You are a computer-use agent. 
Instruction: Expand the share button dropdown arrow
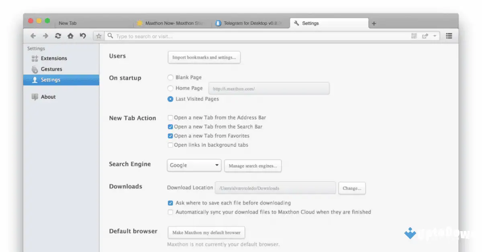point(435,36)
